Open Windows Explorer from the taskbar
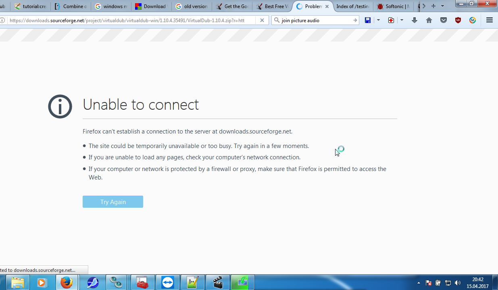 click(x=18, y=282)
